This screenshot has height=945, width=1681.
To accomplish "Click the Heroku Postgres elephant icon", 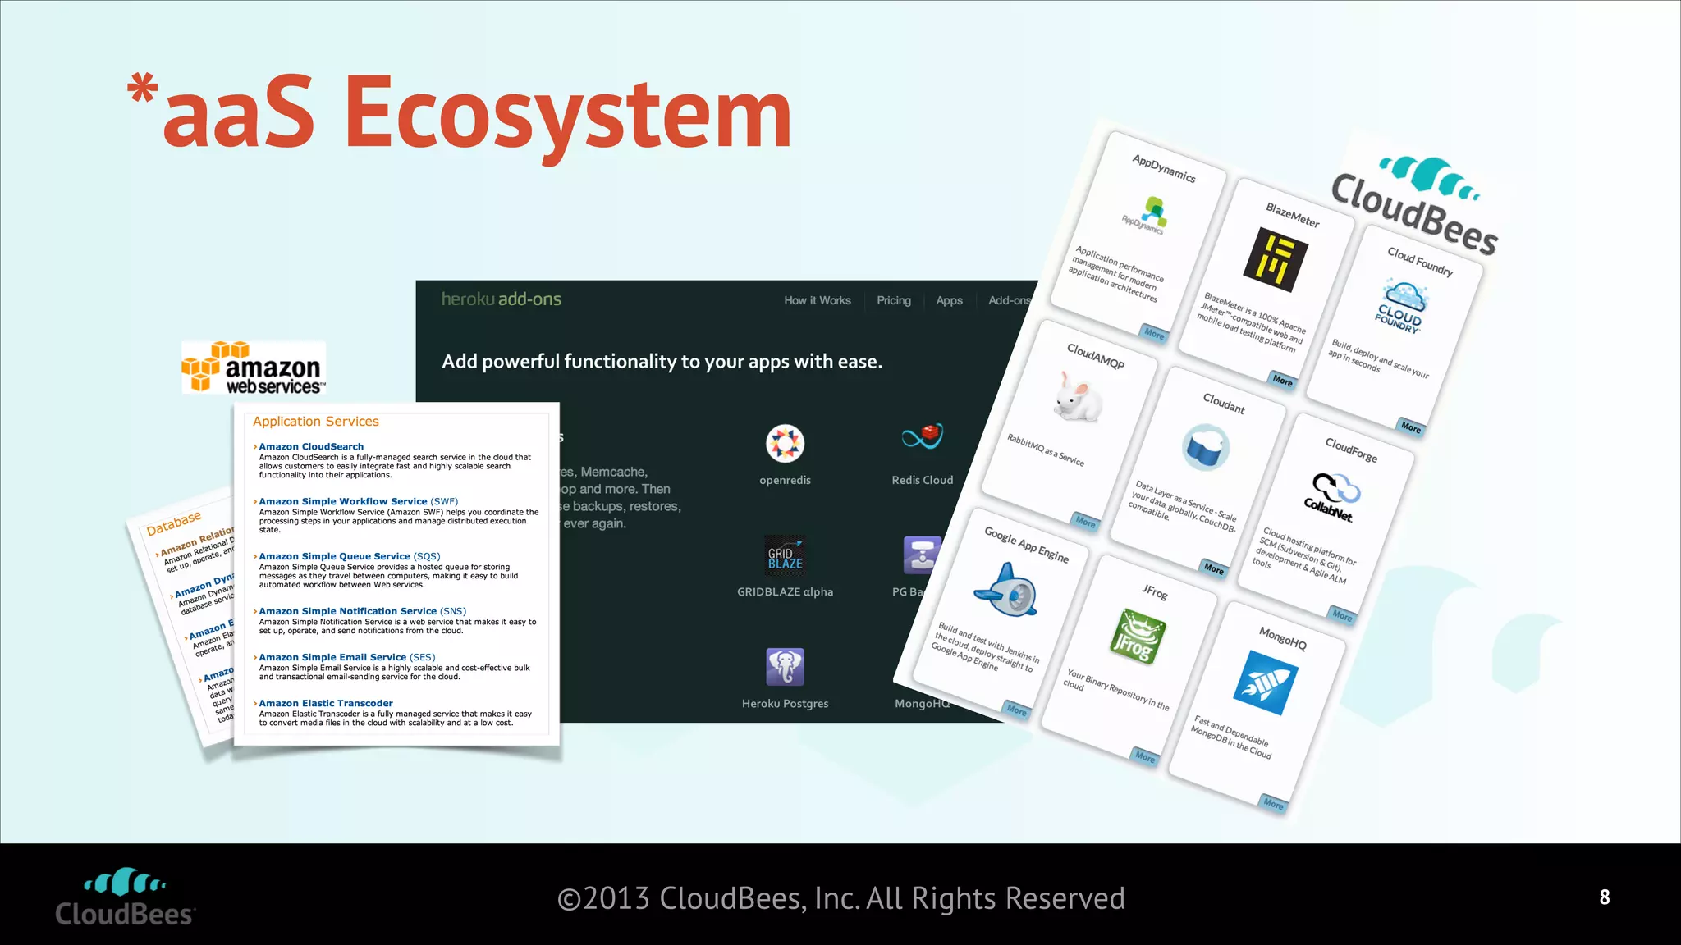I will (x=785, y=667).
